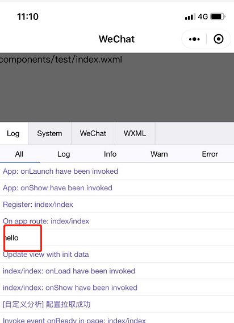Image resolution: width=234 pixels, height=323 pixels.
Task: Tap the 11:10 clock in status bar
Action: (28, 17)
